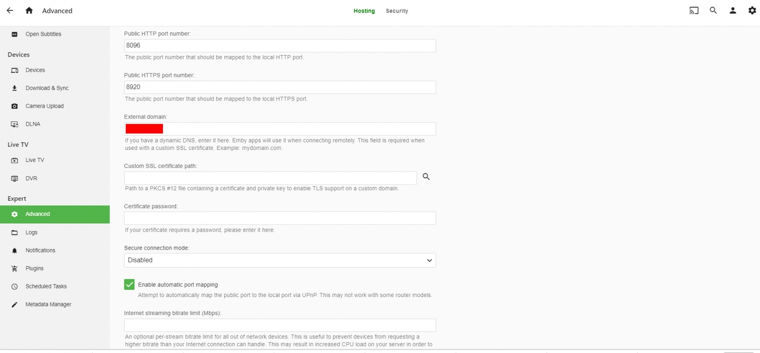Switch to the Security tab
The image size is (760, 353).
397,11
